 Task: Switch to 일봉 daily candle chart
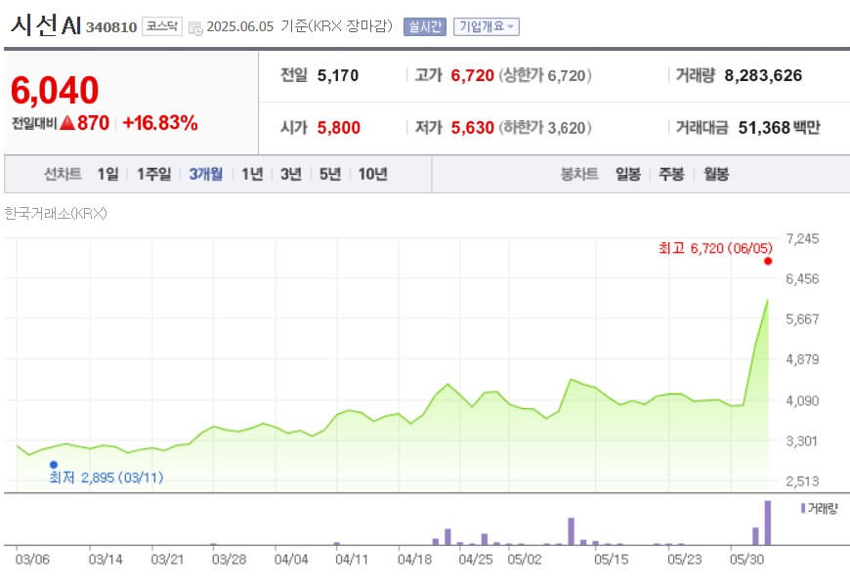click(628, 174)
